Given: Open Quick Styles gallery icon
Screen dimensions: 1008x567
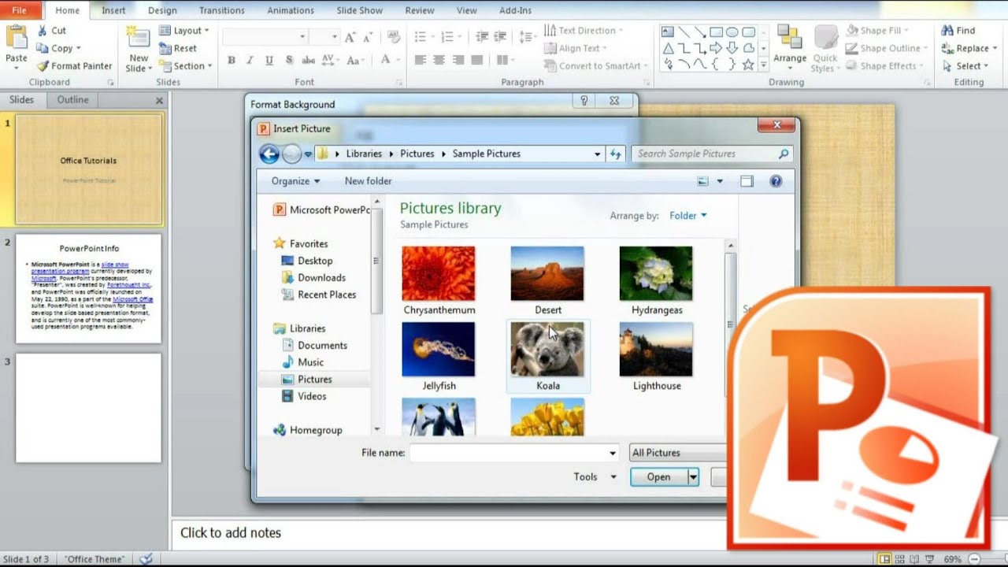Looking at the screenshot, I should pos(825,38).
